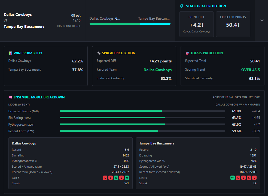Click the Dallas Cowboys team name in header

tap(18, 14)
